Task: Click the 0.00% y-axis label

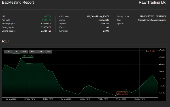Action: [x=161, y=71]
